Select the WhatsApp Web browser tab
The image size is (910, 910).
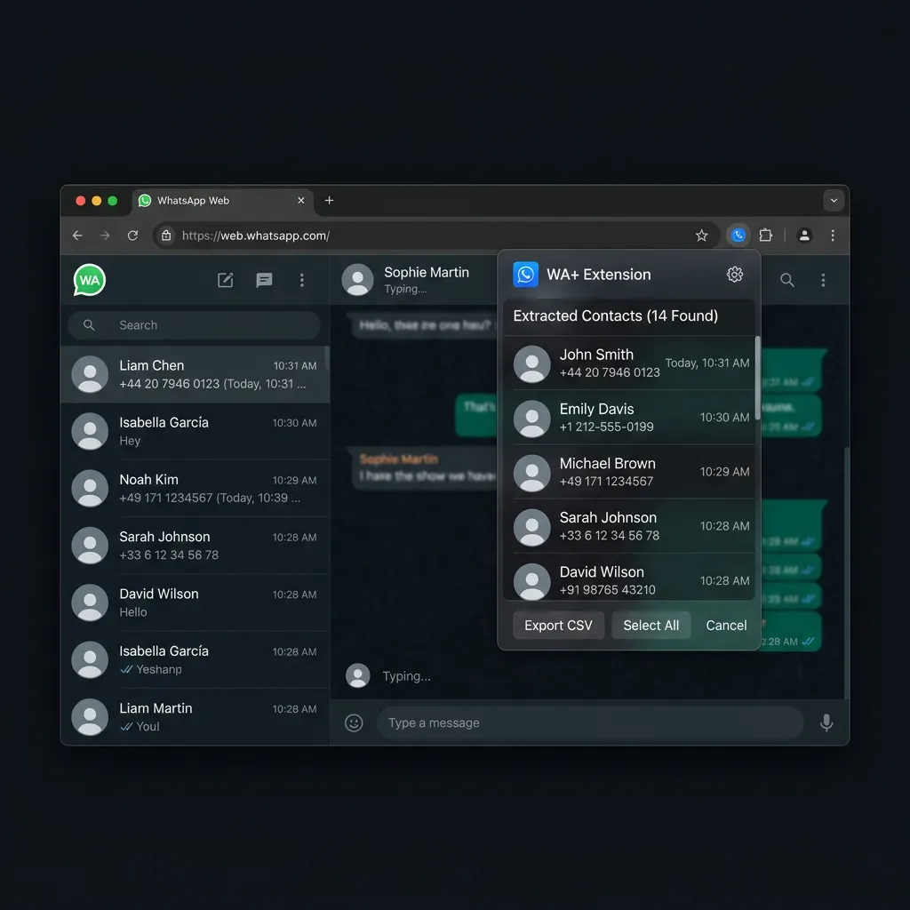click(x=222, y=201)
